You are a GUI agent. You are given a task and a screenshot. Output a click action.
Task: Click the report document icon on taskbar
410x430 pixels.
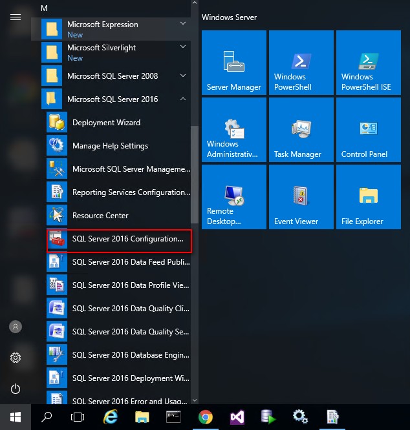pyautogui.click(x=332, y=417)
